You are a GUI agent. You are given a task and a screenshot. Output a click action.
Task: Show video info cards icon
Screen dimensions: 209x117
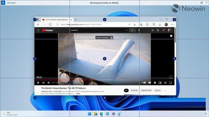tap(171, 36)
